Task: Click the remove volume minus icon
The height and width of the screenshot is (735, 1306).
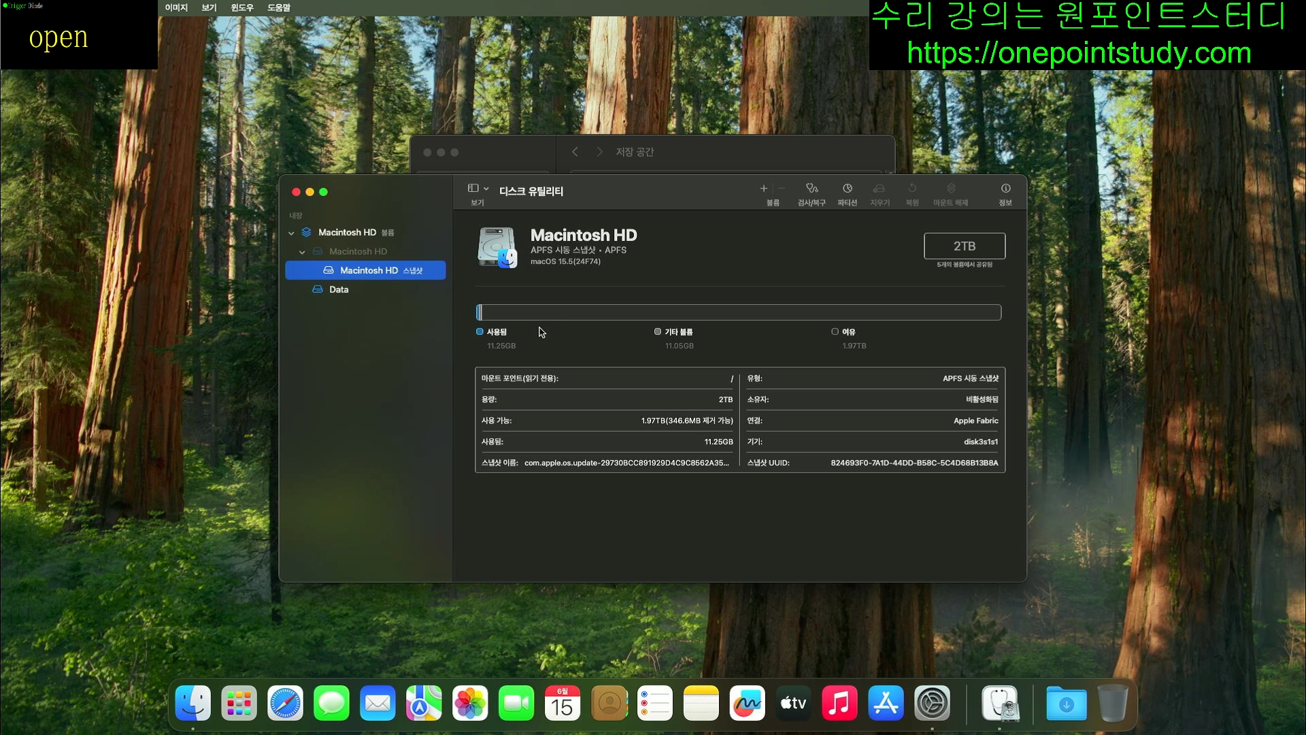Action: pyautogui.click(x=782, y=189)
